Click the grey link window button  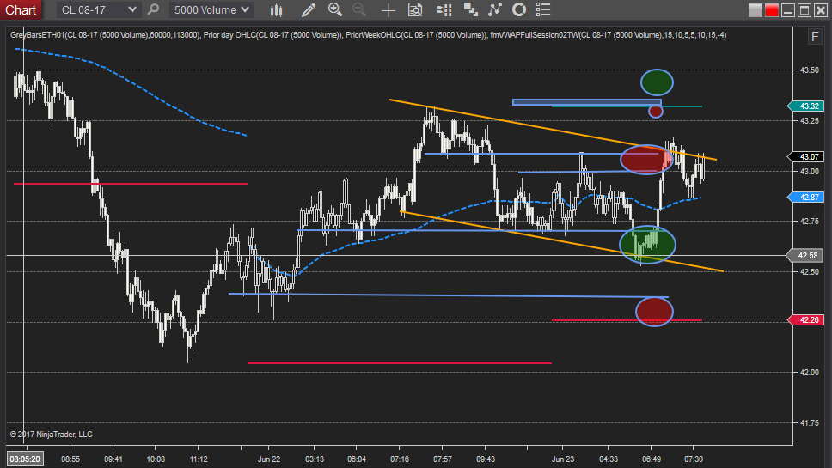[755, 10]
